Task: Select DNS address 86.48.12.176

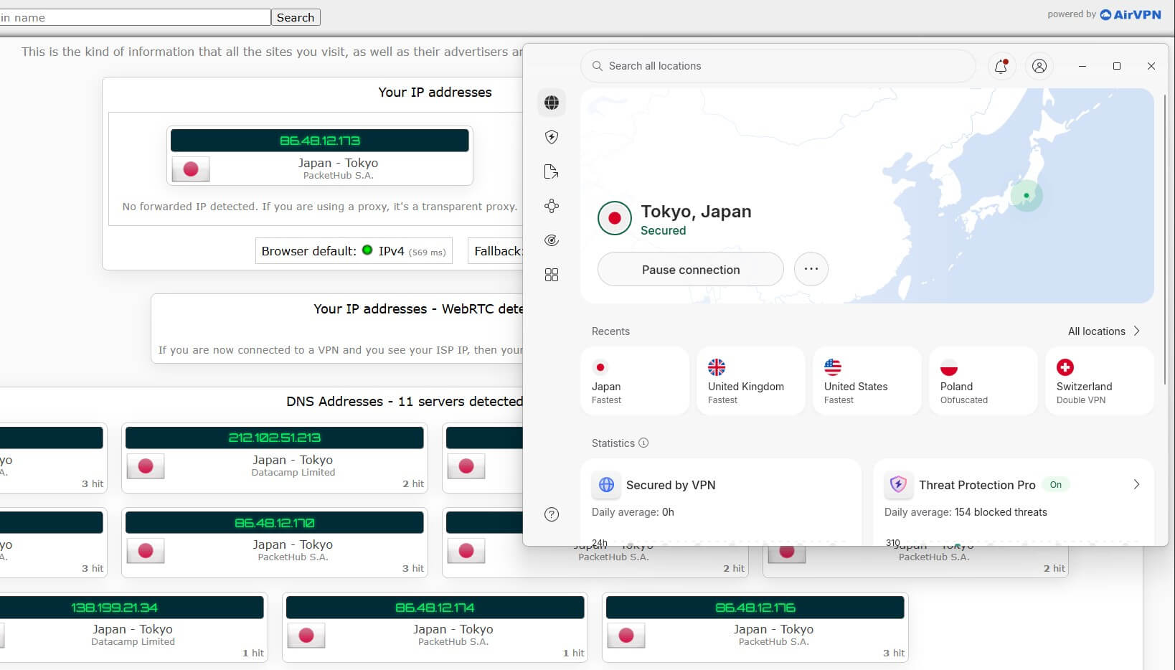Action: [755, 608]
